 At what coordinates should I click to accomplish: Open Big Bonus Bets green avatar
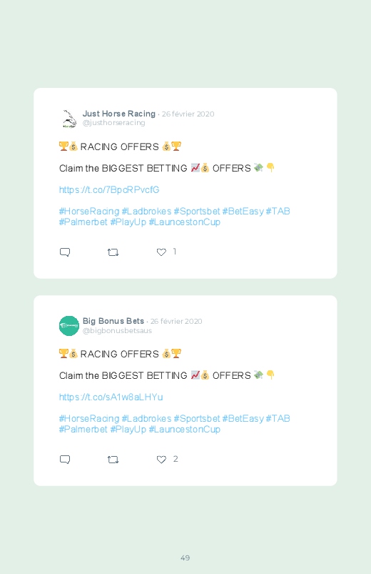[x=69, y=326]
